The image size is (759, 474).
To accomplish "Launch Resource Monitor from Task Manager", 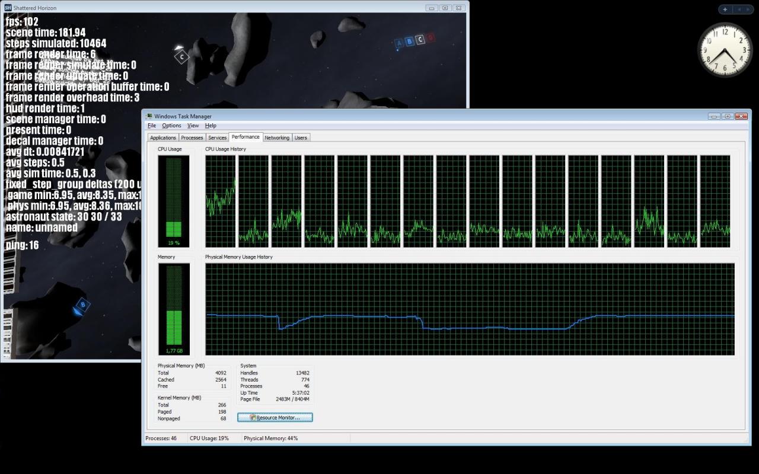I will click(x=275, y=417).
